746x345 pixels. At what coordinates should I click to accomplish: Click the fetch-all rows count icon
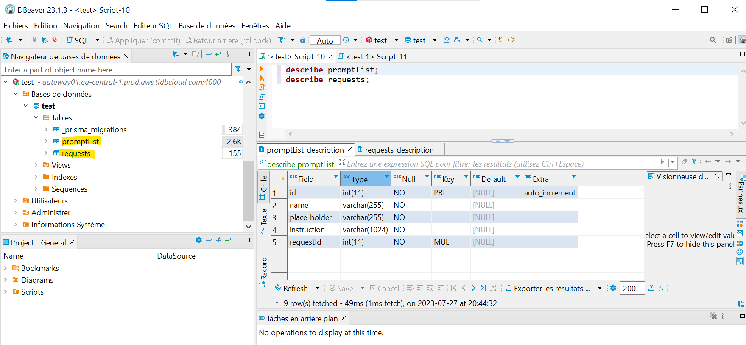pyautogui.click(x=652, y=288)
